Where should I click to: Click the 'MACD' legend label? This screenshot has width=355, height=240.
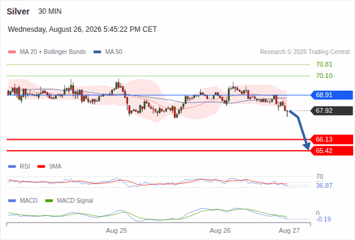click(28, 201)
